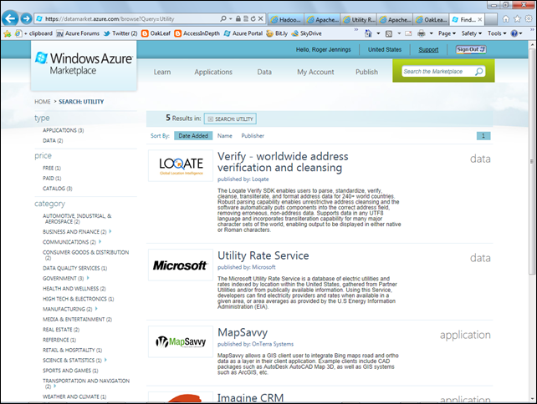The image size is (537, 404).
Task: Expand the Home button dropdown arrow
Action: 378,33
